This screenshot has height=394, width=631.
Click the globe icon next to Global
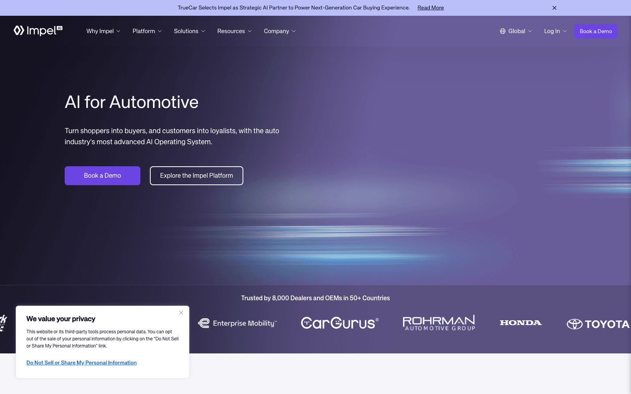(x=502, y=31)
